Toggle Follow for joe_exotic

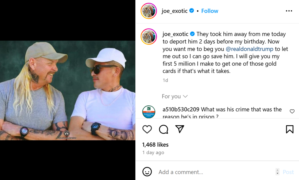[210, 11]
